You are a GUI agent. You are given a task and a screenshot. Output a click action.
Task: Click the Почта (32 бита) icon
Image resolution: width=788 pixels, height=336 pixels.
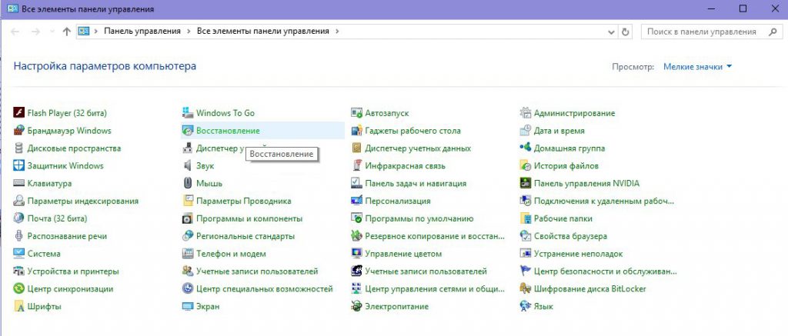point(18,218)
